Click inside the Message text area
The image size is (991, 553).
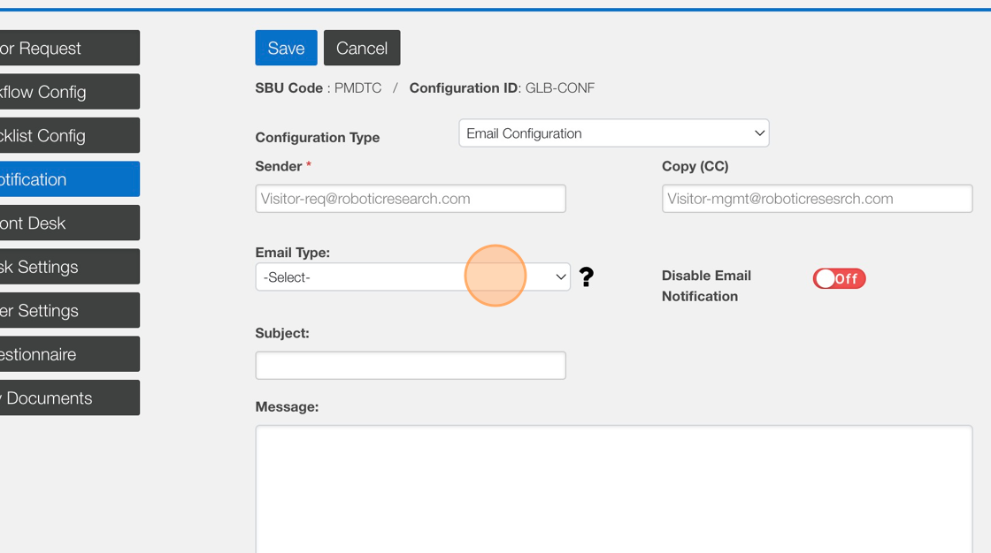click(613, 489)
